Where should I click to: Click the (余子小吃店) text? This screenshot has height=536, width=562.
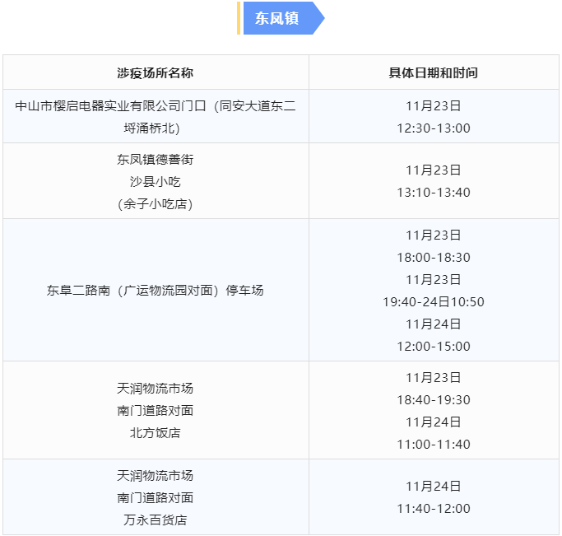(156, 204)
